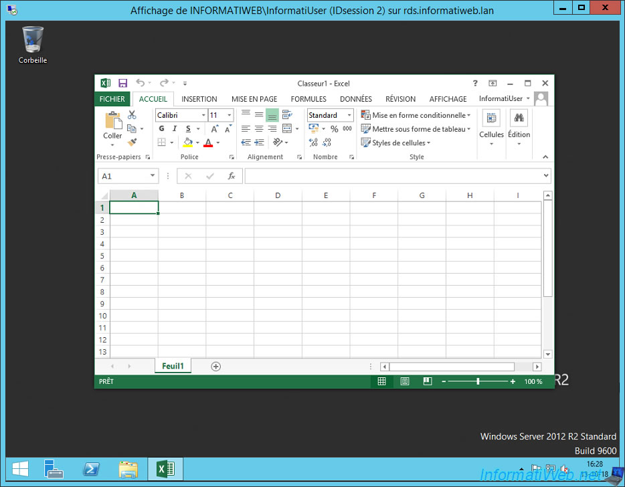625x487 pixels.
Task: Switch to Normal view in status bar
Action: coord(381,381)
